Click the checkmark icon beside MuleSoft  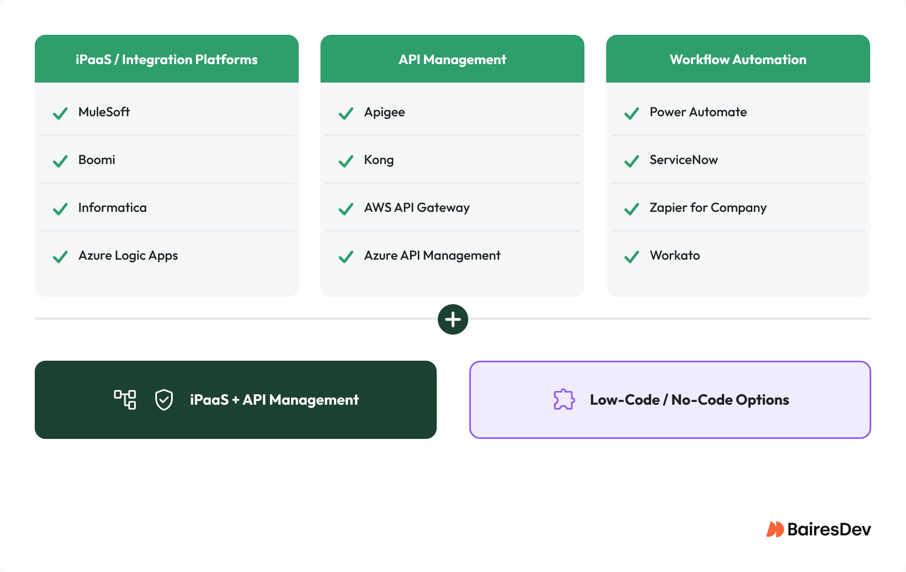coord(60,113)
